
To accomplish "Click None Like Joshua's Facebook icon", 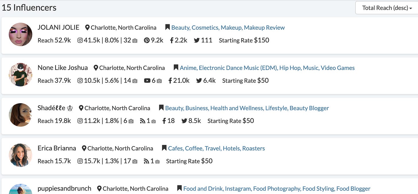I will 170,81.
